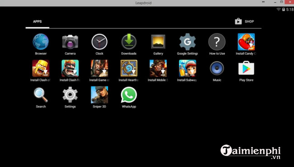
Task: Click the clock time 5:18
Action: click(x=290, y=10)
